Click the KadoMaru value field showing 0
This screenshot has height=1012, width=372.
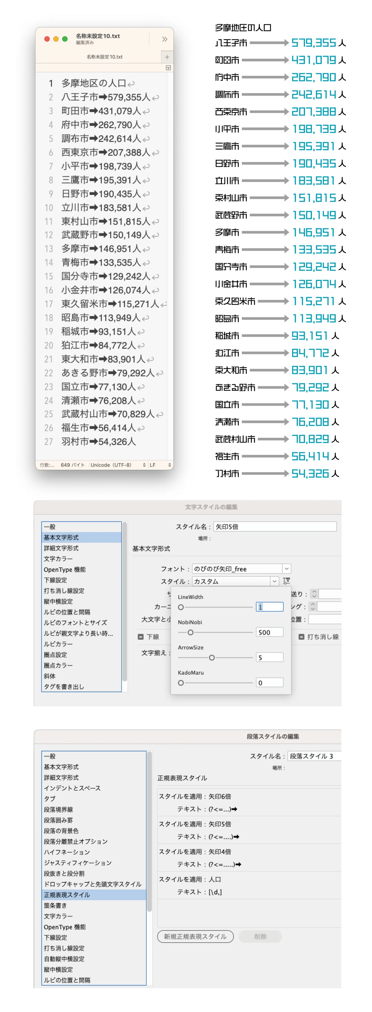[x=270, y=683]
